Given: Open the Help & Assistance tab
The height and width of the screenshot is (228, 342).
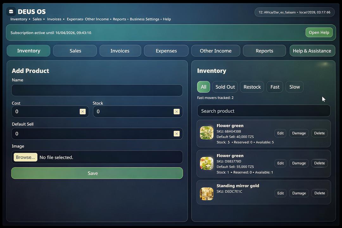Looking at the screenshot, I should click(x=312, y=51).
